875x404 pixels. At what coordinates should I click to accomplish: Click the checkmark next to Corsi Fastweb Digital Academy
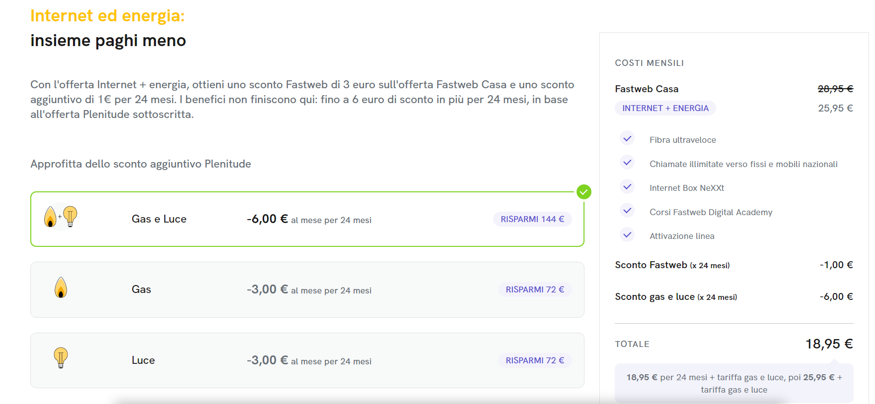628,211
